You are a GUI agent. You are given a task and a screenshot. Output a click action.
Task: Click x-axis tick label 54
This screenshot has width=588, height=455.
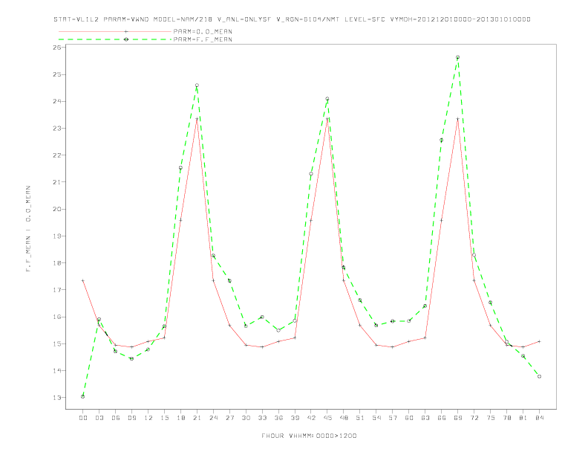coord(376,418)
